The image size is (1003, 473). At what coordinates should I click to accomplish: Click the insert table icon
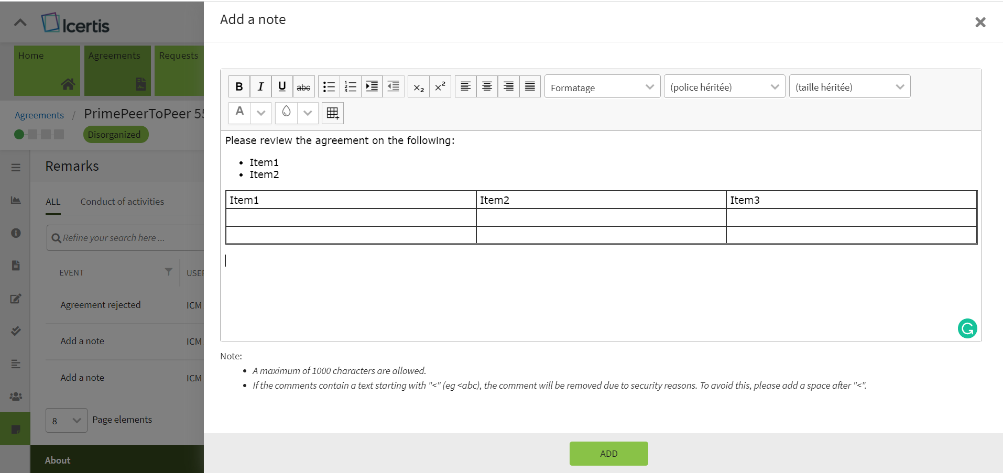tap(333, 113)
